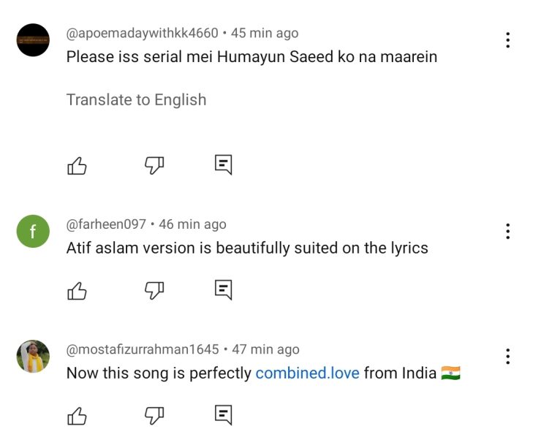Open the combined.love link
The image size is (541, 448).
coord(307,373)
